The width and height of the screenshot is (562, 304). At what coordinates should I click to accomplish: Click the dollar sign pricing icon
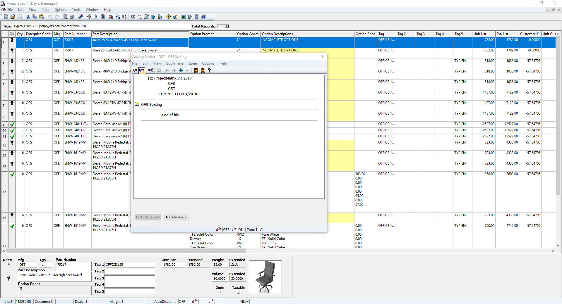pyautogui.click(x=96, y=17)
